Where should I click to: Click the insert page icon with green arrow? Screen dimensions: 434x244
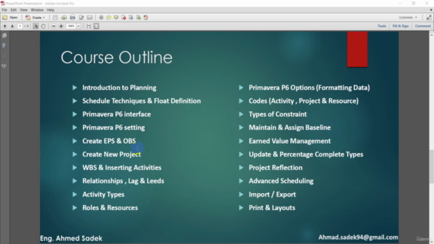pyautogui.click(x=138, y=18)
